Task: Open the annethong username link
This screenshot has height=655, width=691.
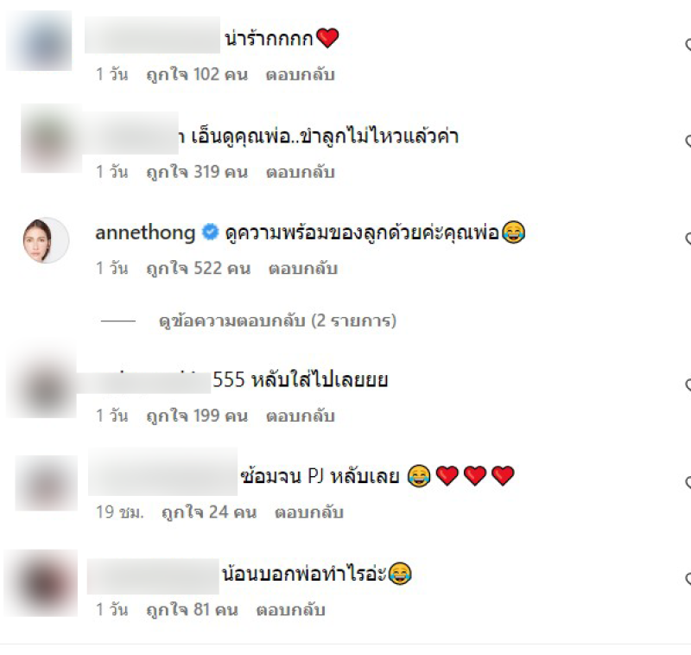Action: pos(145,232)
